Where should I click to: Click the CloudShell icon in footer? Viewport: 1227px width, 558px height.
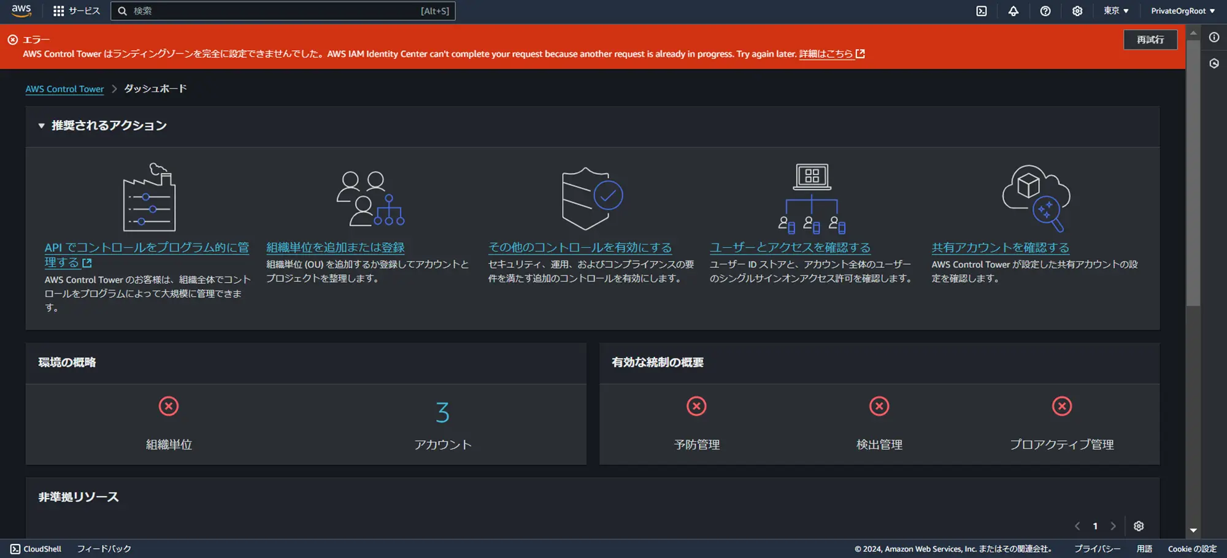(15, 549)
